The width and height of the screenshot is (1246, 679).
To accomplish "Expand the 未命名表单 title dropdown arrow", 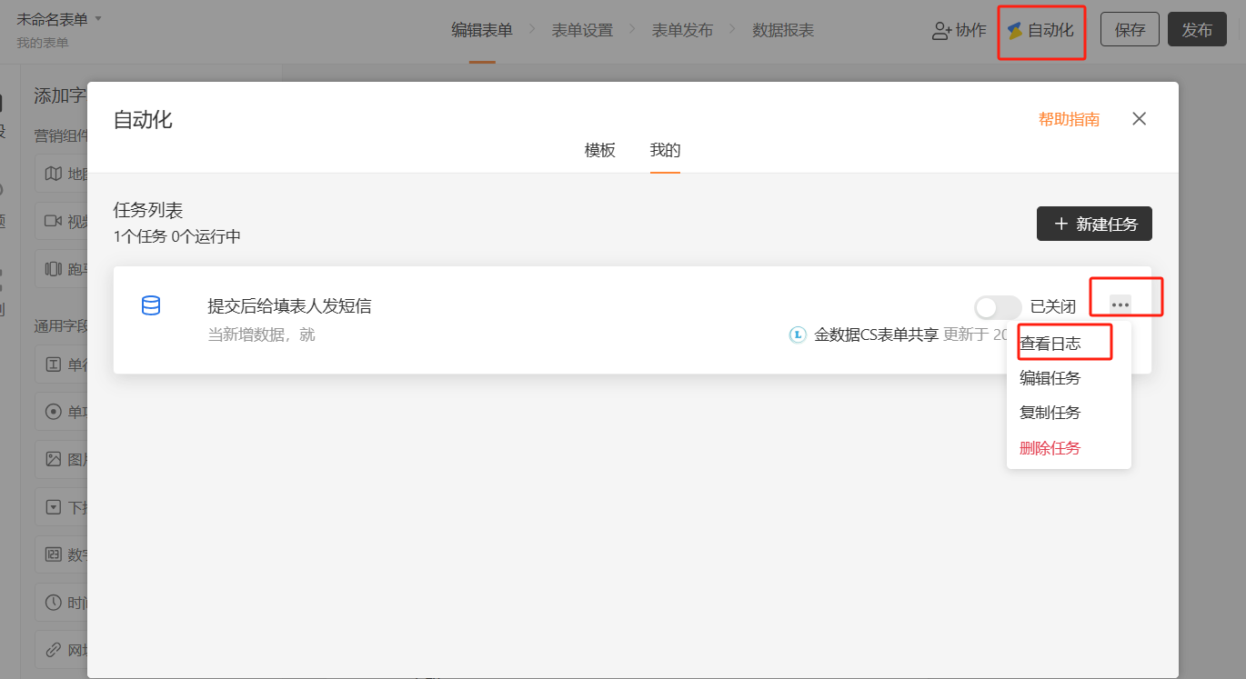I will [x=98, y=19].
